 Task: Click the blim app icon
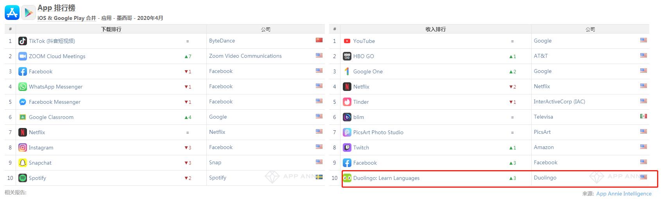tap(347, 117)
